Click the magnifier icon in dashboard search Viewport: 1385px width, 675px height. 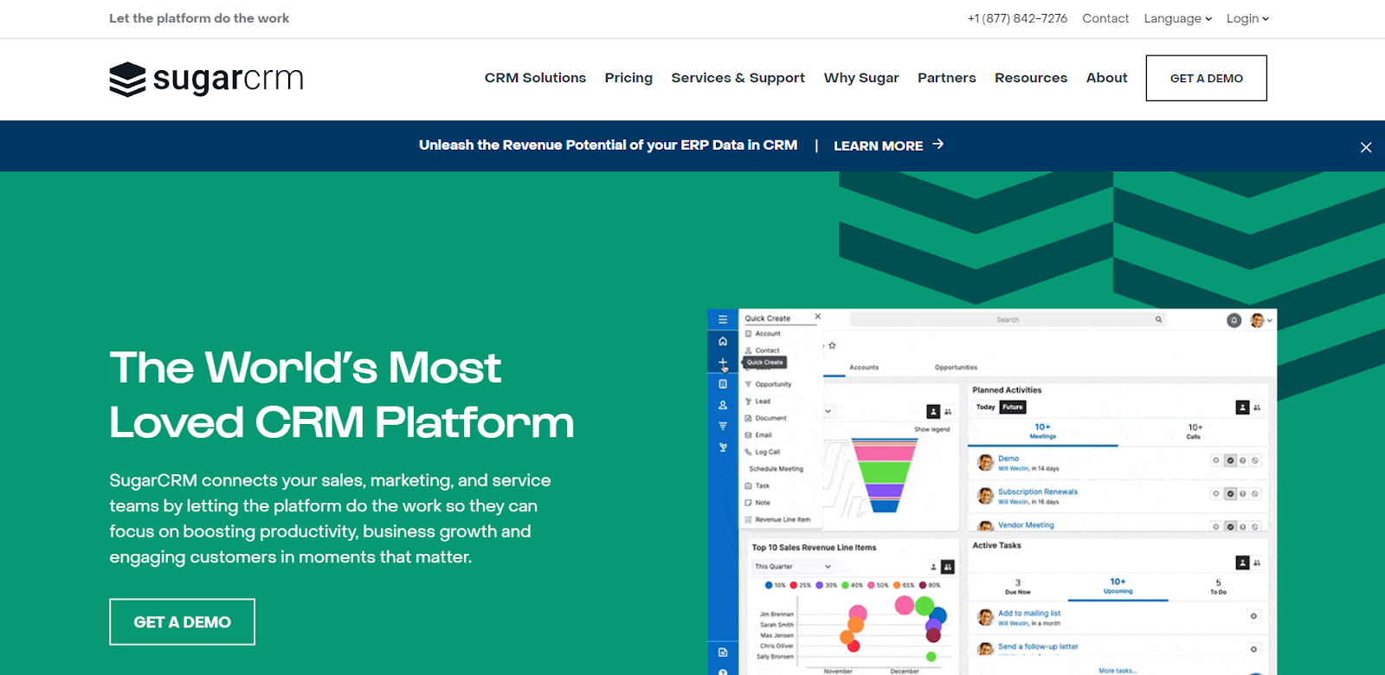pyautogui.click(x=1158, y=320)
